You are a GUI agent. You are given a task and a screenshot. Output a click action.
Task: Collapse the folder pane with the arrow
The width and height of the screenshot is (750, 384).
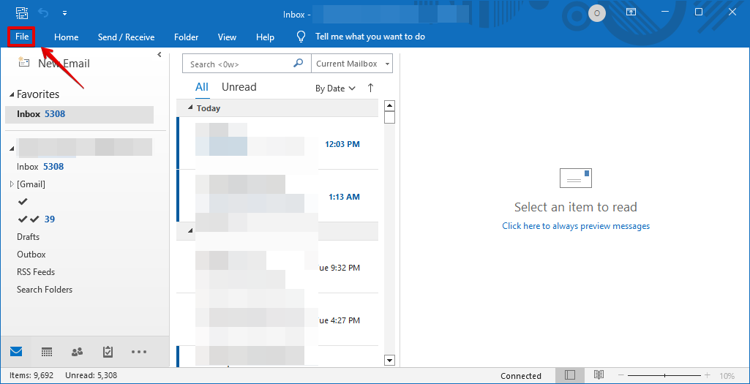160,55
